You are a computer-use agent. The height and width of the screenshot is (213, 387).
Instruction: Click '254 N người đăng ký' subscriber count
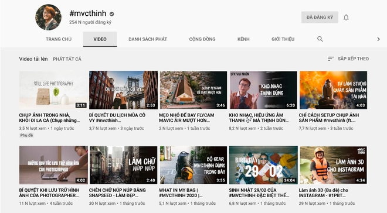point(90,22)
